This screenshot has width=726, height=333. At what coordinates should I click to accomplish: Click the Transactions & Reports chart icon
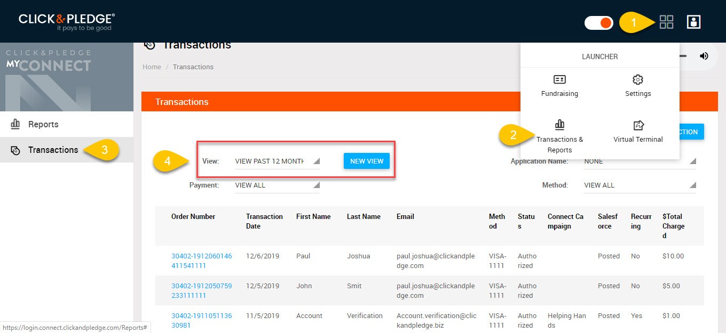click(x=559, y=125)
